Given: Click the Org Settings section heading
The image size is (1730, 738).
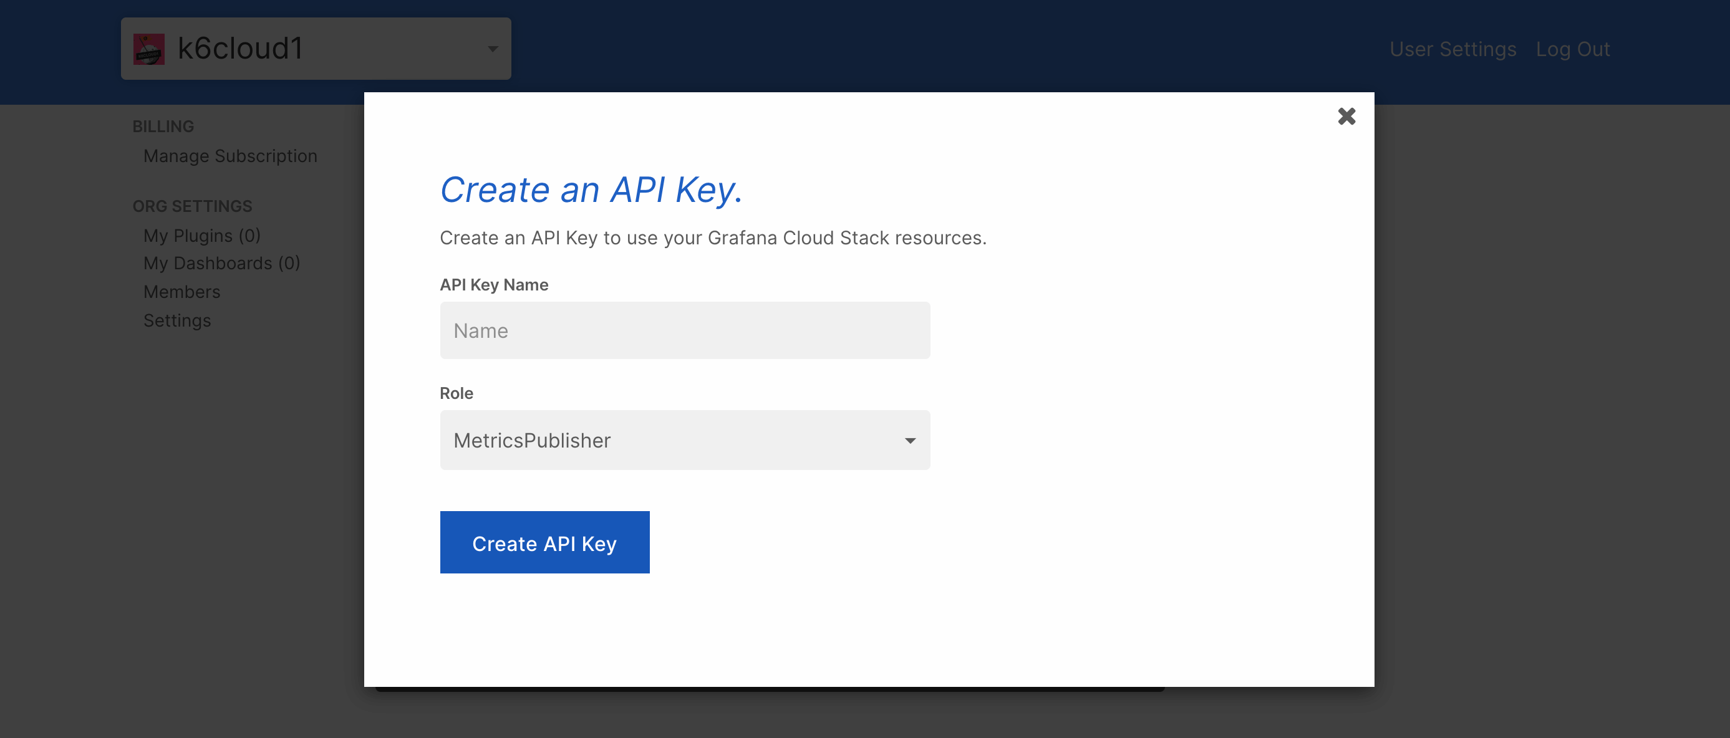Looking at the screenshot, I should [192, 206].
